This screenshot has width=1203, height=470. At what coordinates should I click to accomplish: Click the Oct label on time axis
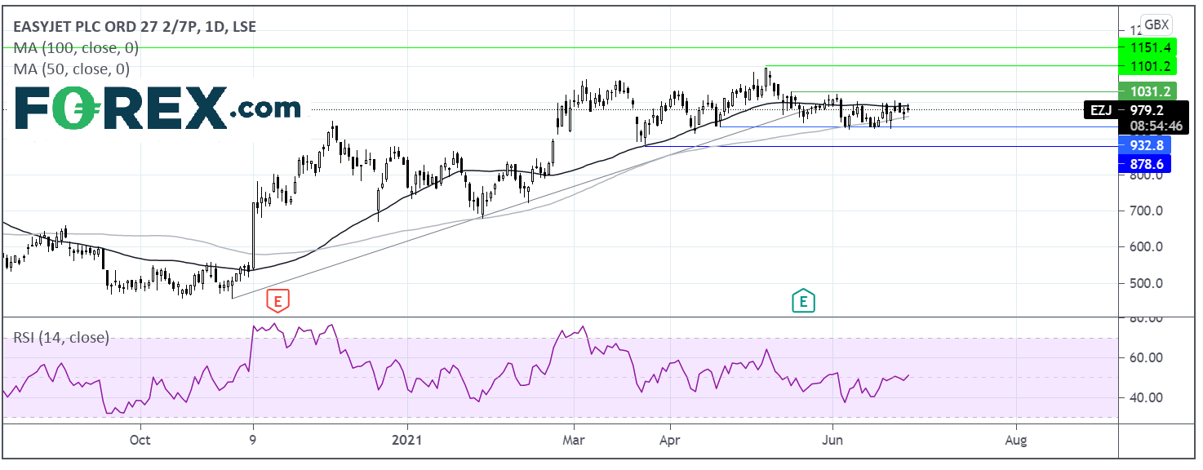pyautogui.click(x=140, y=440)
